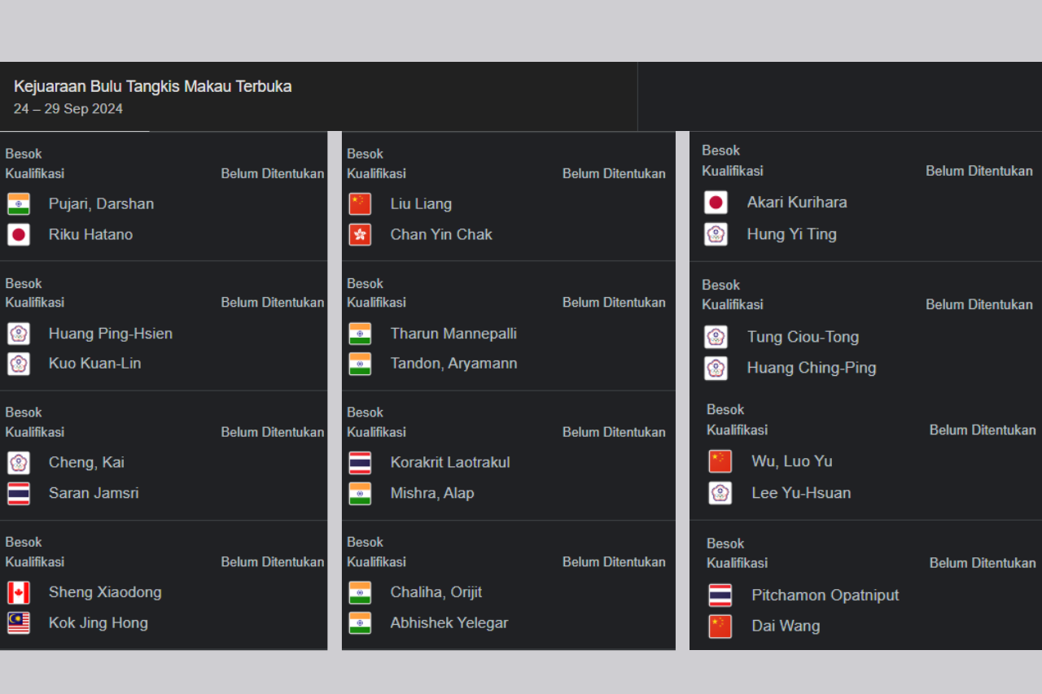Image resolution: width=1042 pixels, height=694 pixels.
Task: Select player name Saran Jamsri
Action: click(x=94, y=493)
